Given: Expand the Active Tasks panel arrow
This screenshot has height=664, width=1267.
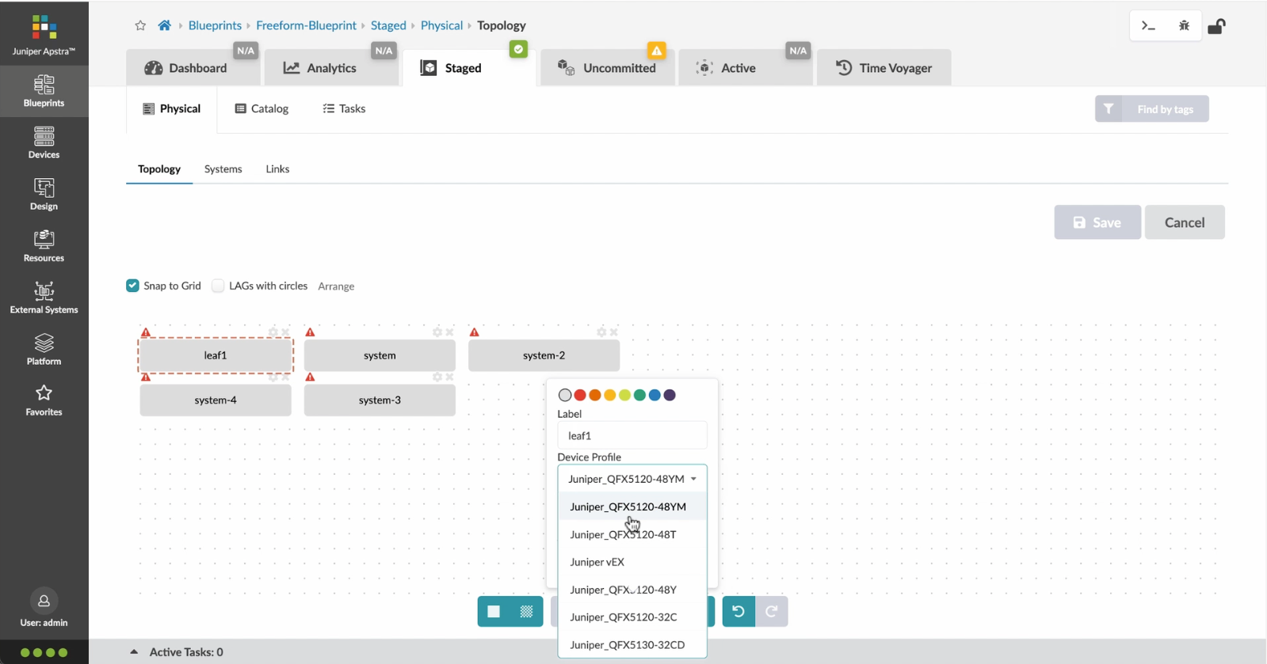Looking at the screenshot, I should [134, 652].
